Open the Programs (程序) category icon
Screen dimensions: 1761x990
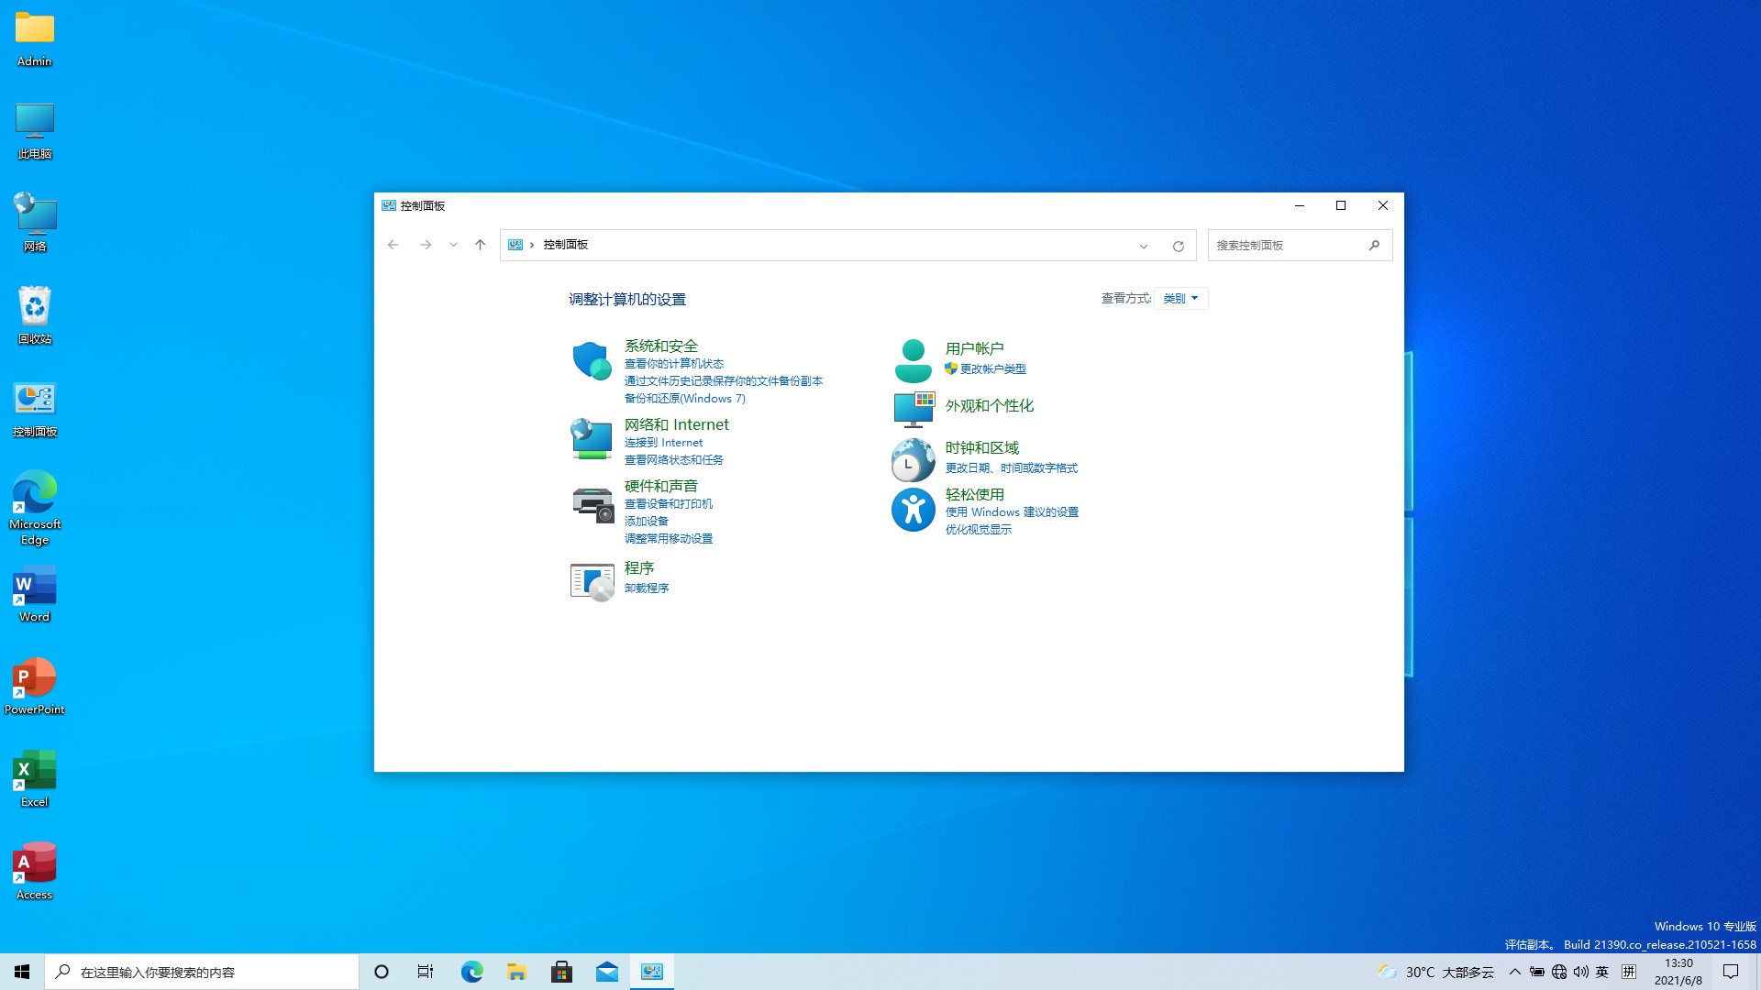592,579
